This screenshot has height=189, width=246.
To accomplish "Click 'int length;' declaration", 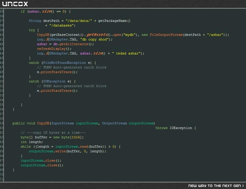I will (32, 142).
